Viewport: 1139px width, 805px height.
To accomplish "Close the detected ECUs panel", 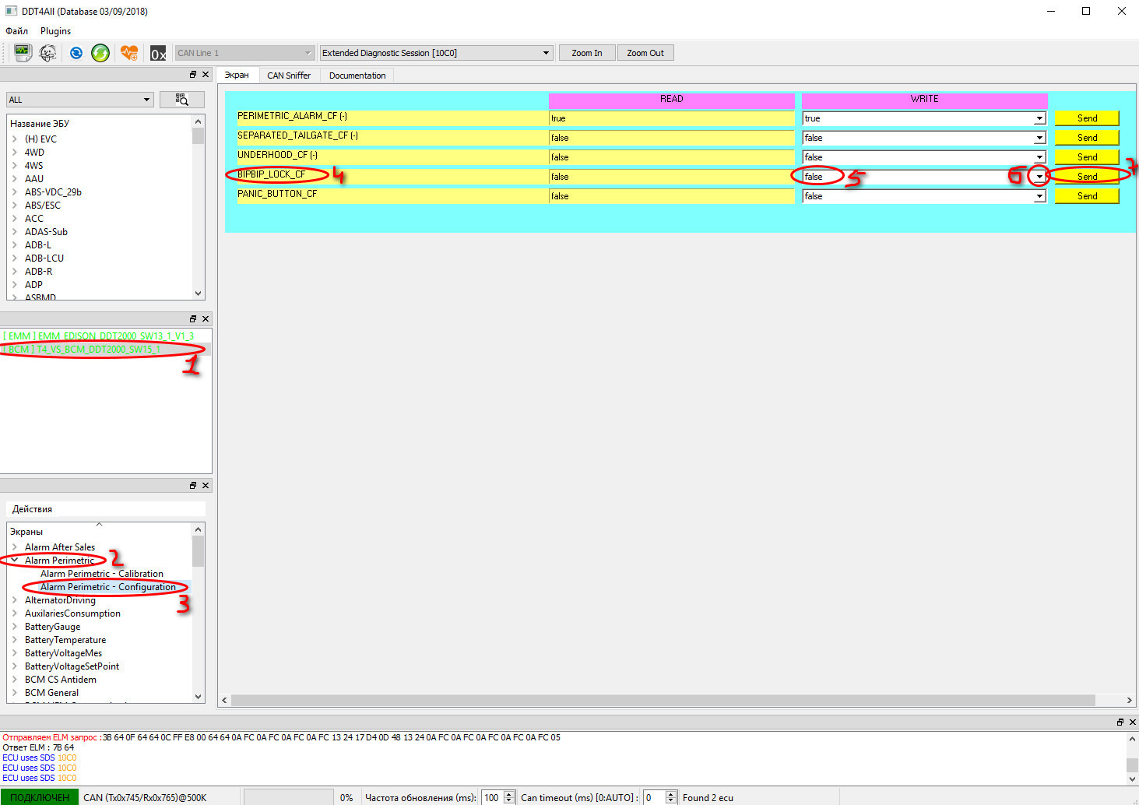I will (206, 319).
